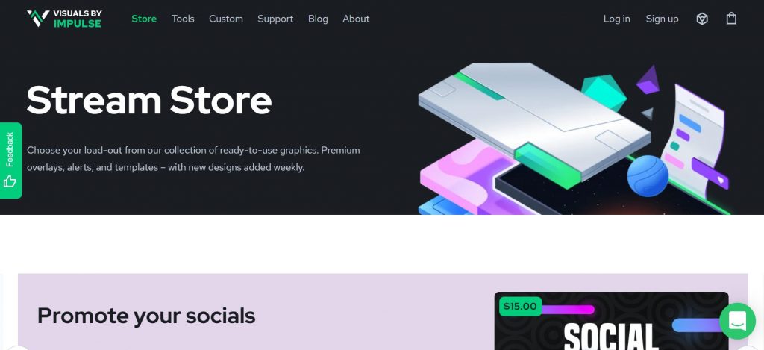Screen dimensions: 764x350
Task: Click the 3D cube icon in header
Action: tap(701, 19)
